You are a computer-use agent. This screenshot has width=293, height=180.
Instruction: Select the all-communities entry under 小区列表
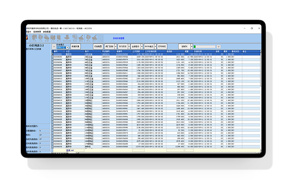34,49
